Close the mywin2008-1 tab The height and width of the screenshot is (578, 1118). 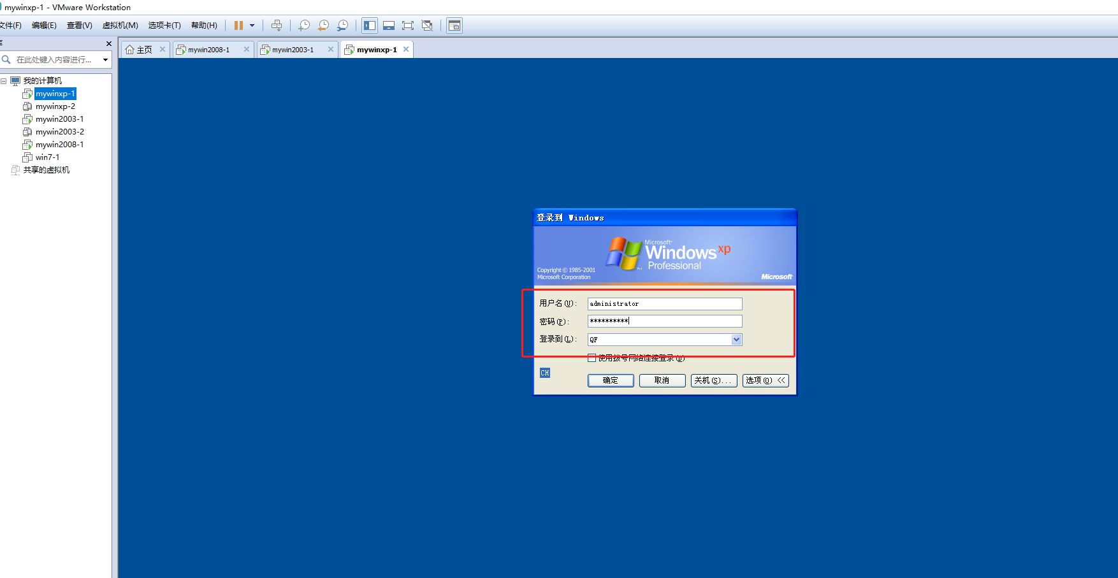coord(247,49)
